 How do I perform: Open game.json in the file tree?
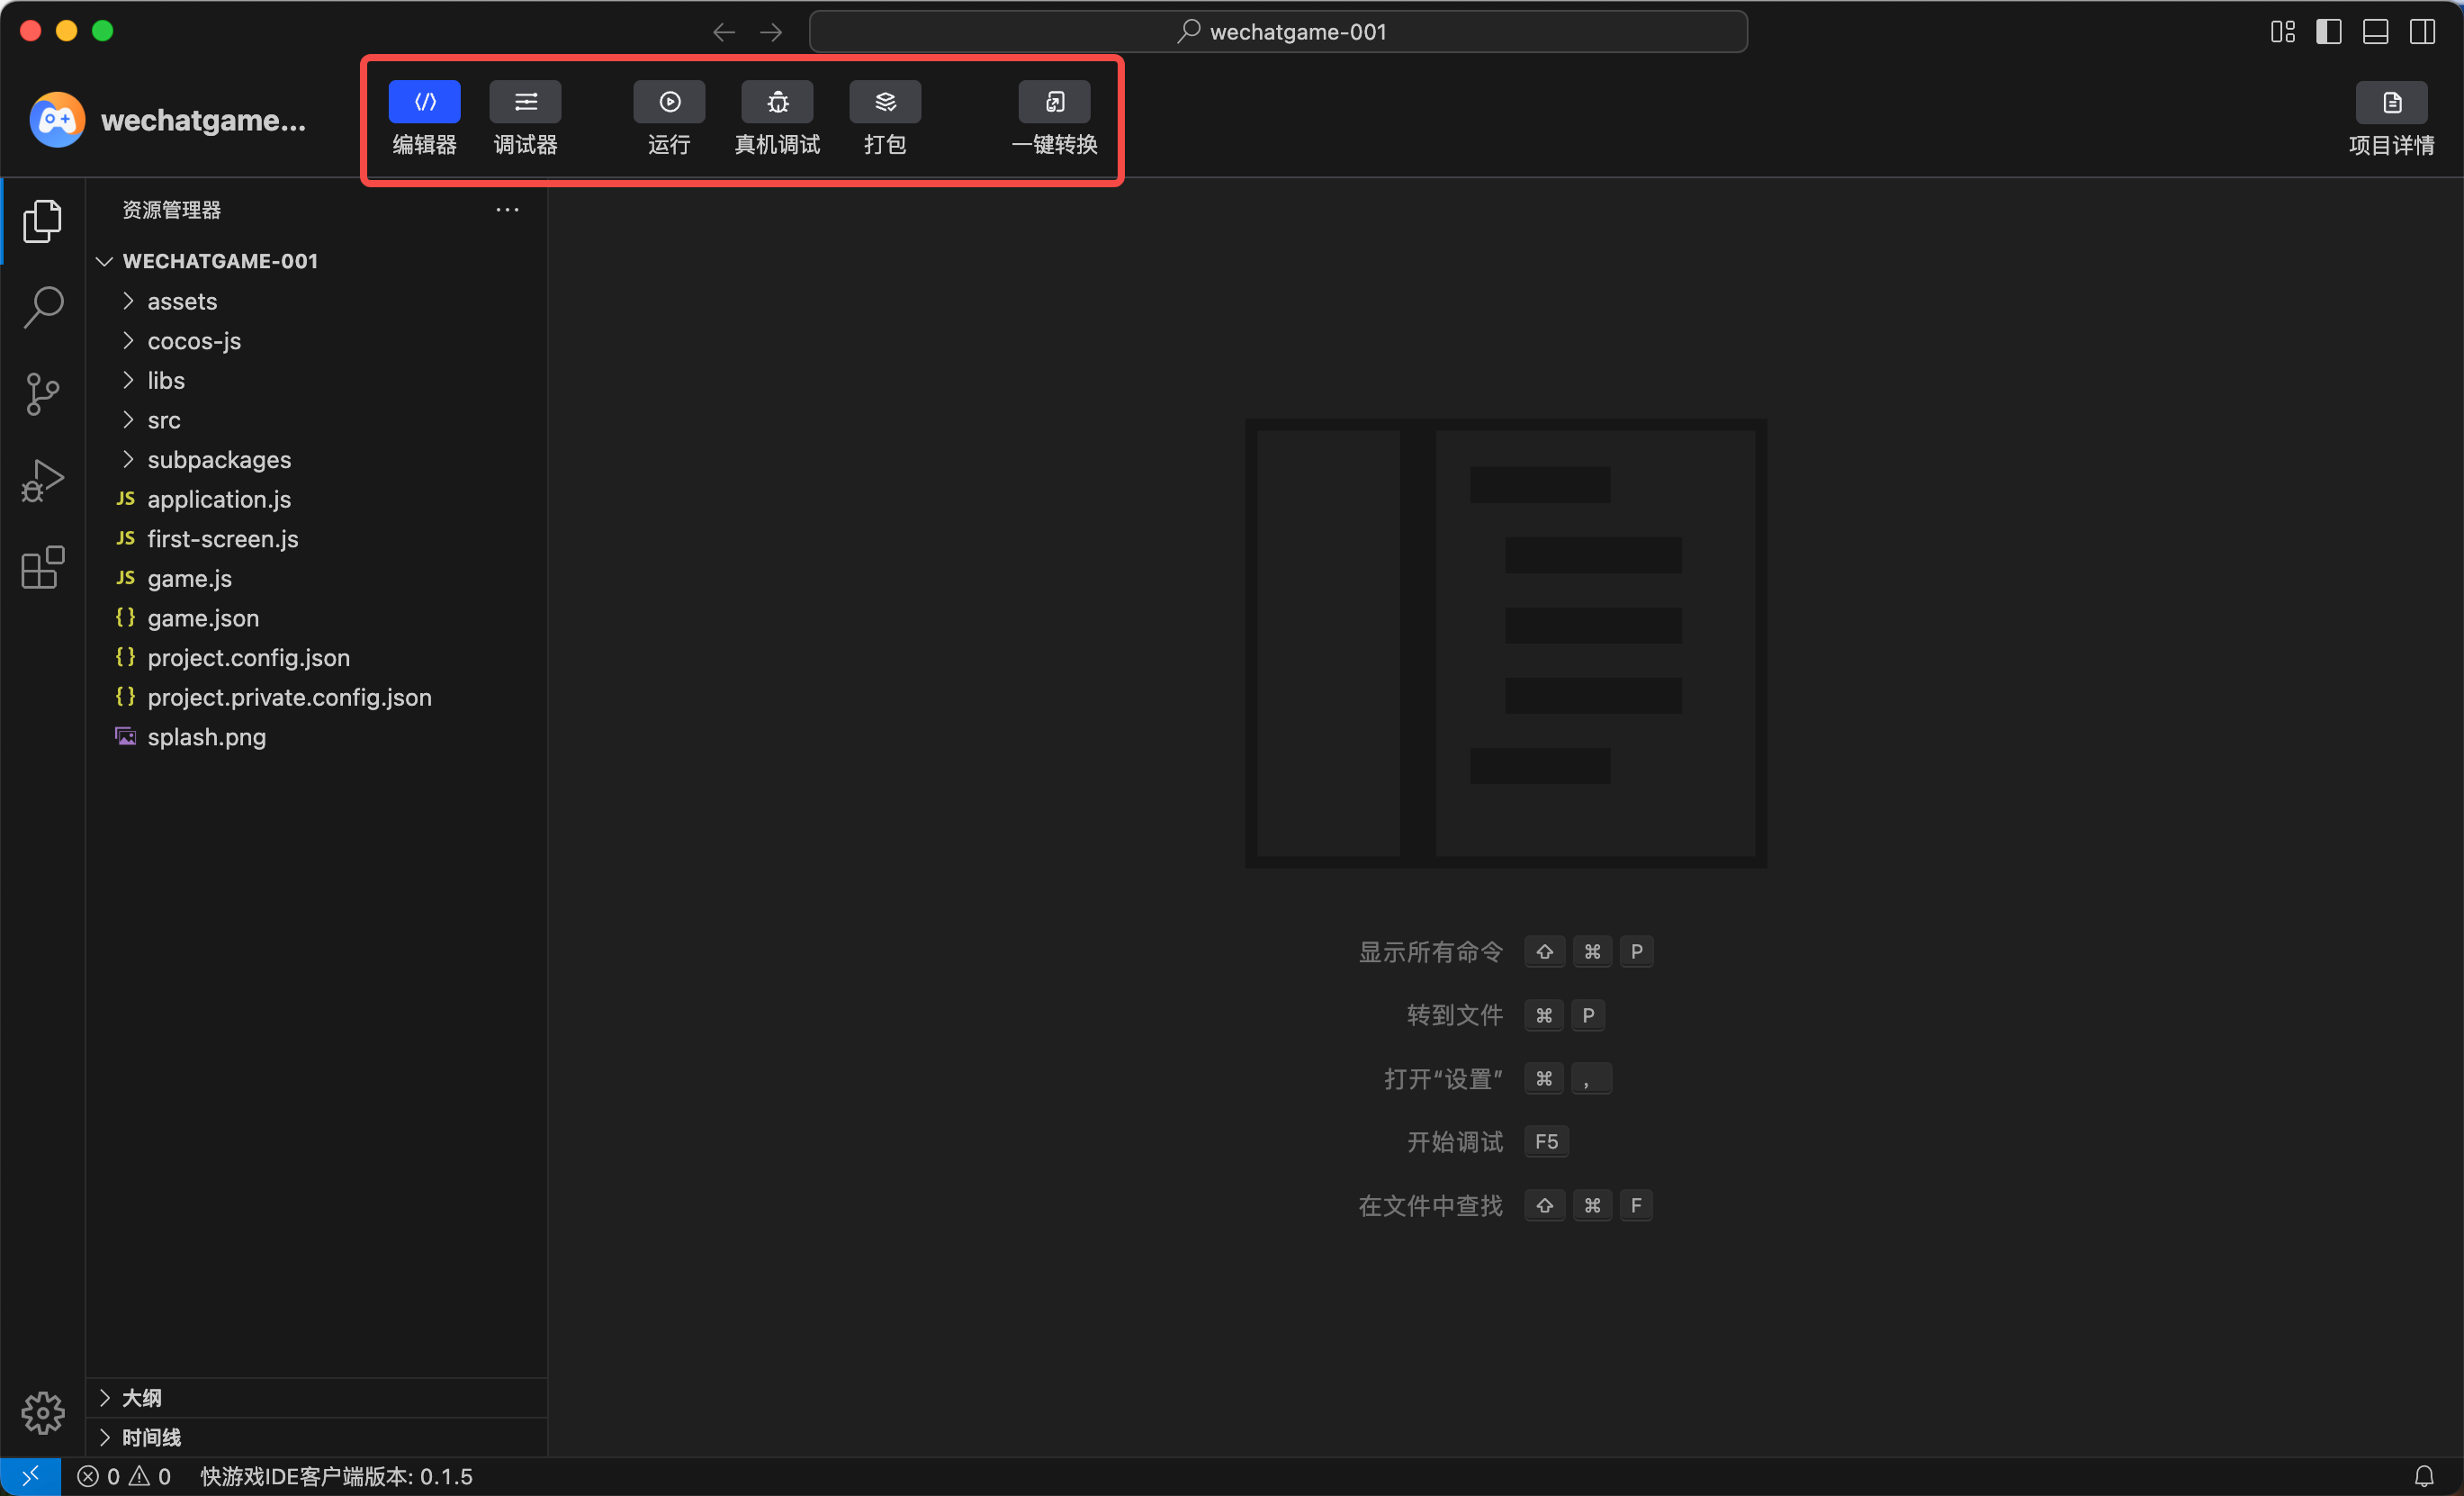203,618
